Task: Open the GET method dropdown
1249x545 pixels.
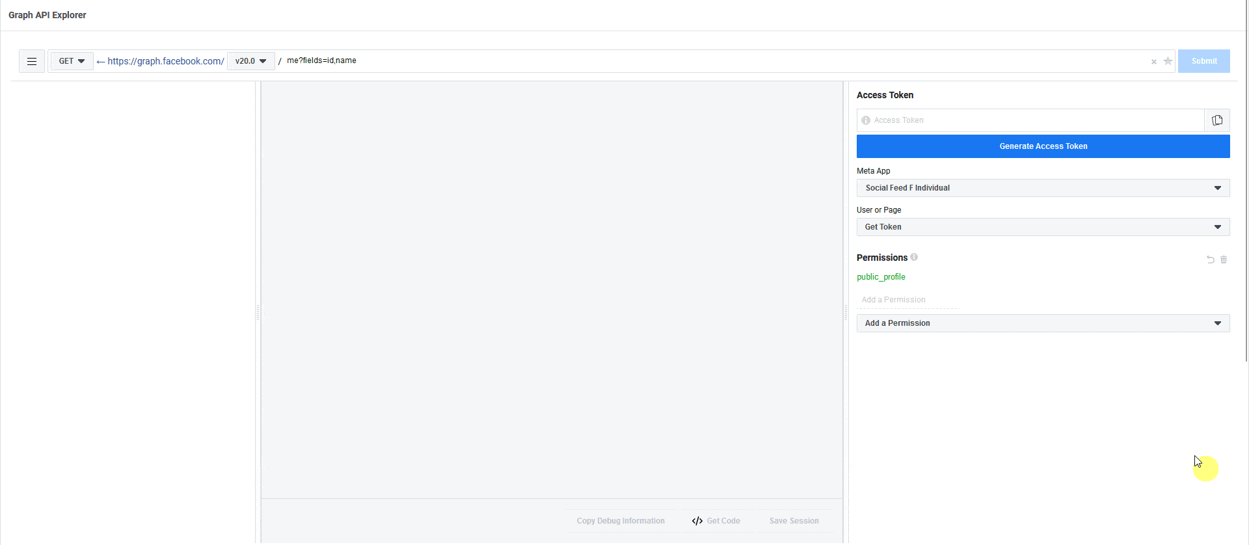Action: 72,61
